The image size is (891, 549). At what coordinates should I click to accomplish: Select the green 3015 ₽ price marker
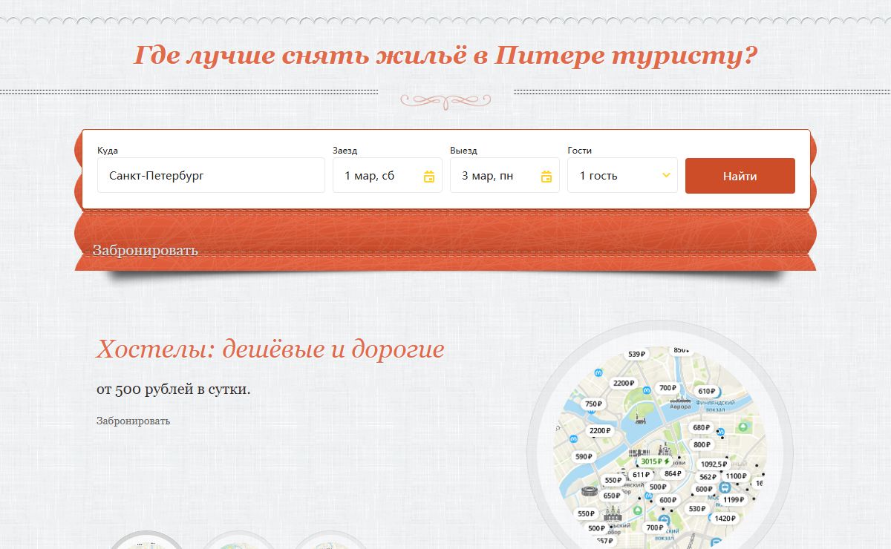pos(655,461)
